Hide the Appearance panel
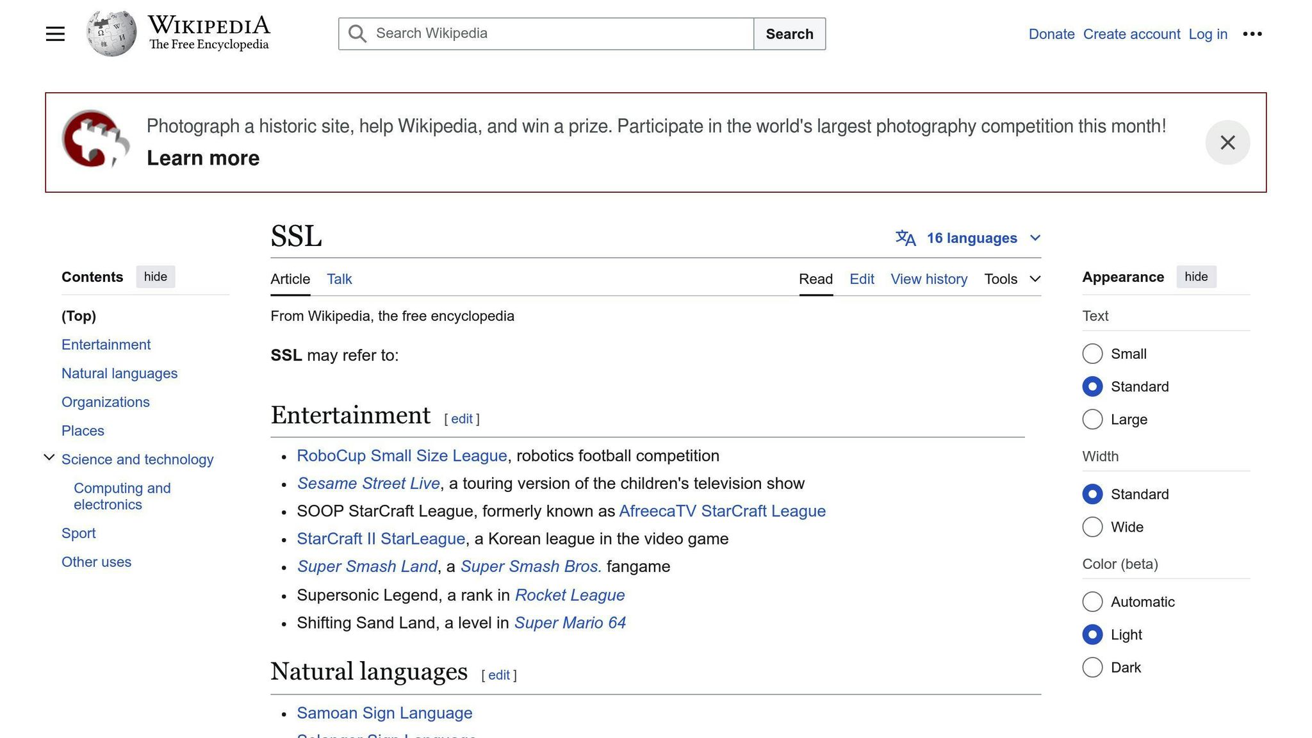Image resolution: width=1312 pixels, height=738 pixels. click(x=1195, y=277)
